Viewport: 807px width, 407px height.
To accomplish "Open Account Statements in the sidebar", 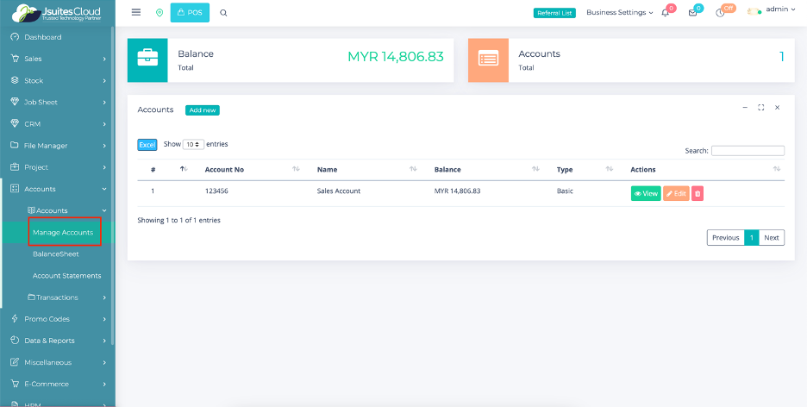I will pyautogui.click(x=66, y=276).
